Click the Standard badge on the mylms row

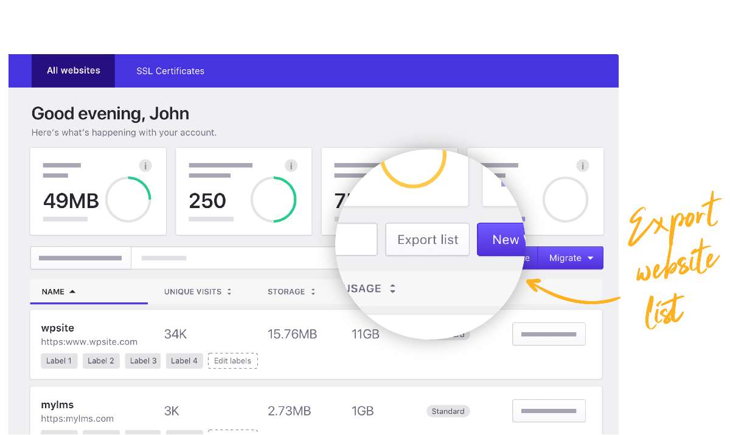tap(448, 411)
